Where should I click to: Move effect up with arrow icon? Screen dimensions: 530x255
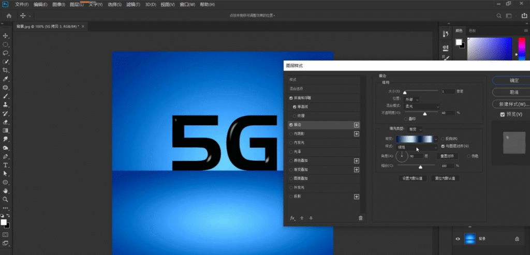pyautogui.click(x=302, y=218)
